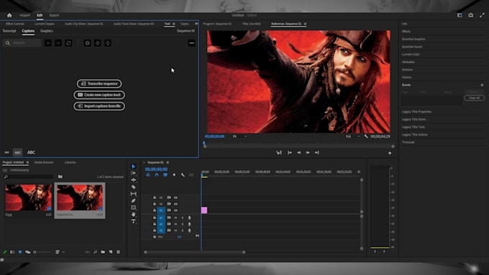This screenshot has width=489, height=275.
Task: Click Create new caption track button
Action: click(x=99, y=95)
